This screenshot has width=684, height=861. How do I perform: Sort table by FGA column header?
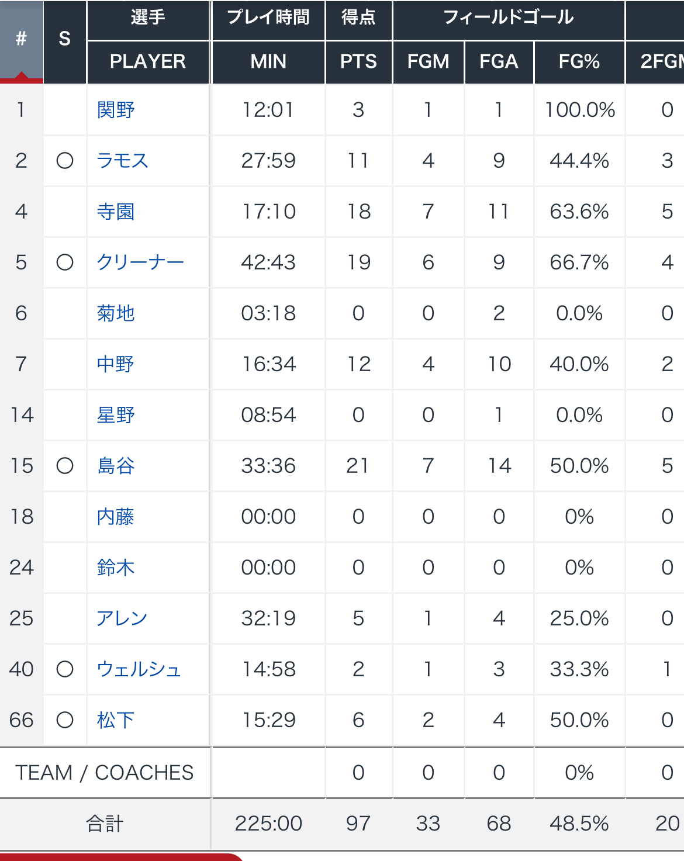point(499,62)
